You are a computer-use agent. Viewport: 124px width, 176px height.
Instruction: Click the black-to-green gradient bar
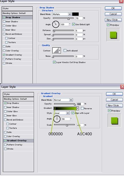pyautogui.click(x=65, y=109)
